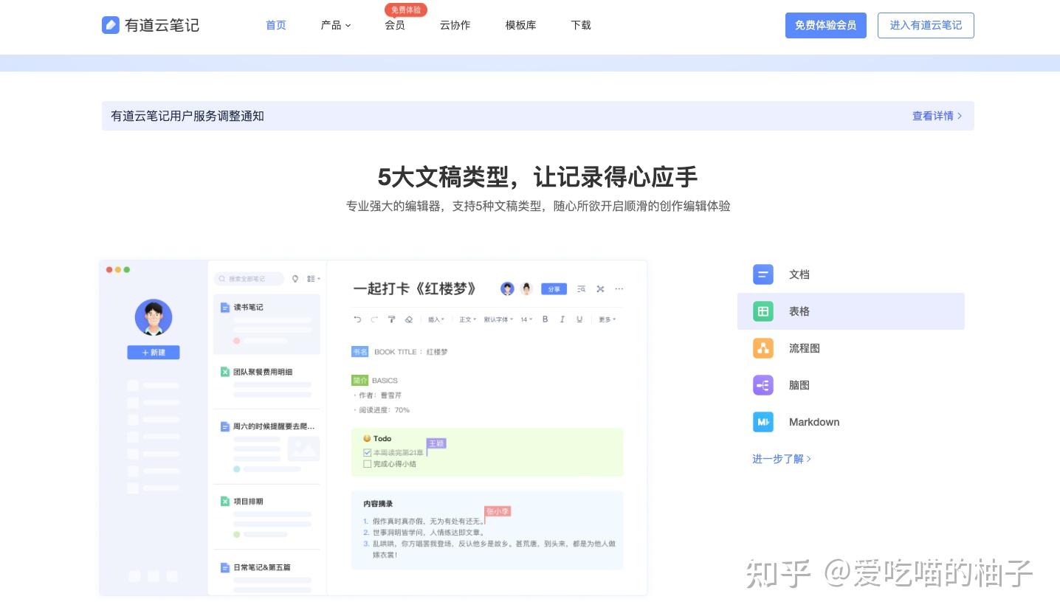Click the 书名 blue tag label
1060x616 pixels.
point(359,352)
